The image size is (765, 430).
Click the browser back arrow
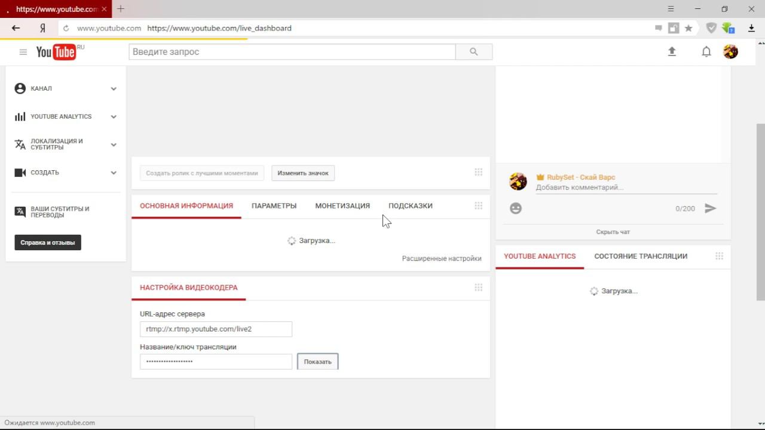point(16,28)
